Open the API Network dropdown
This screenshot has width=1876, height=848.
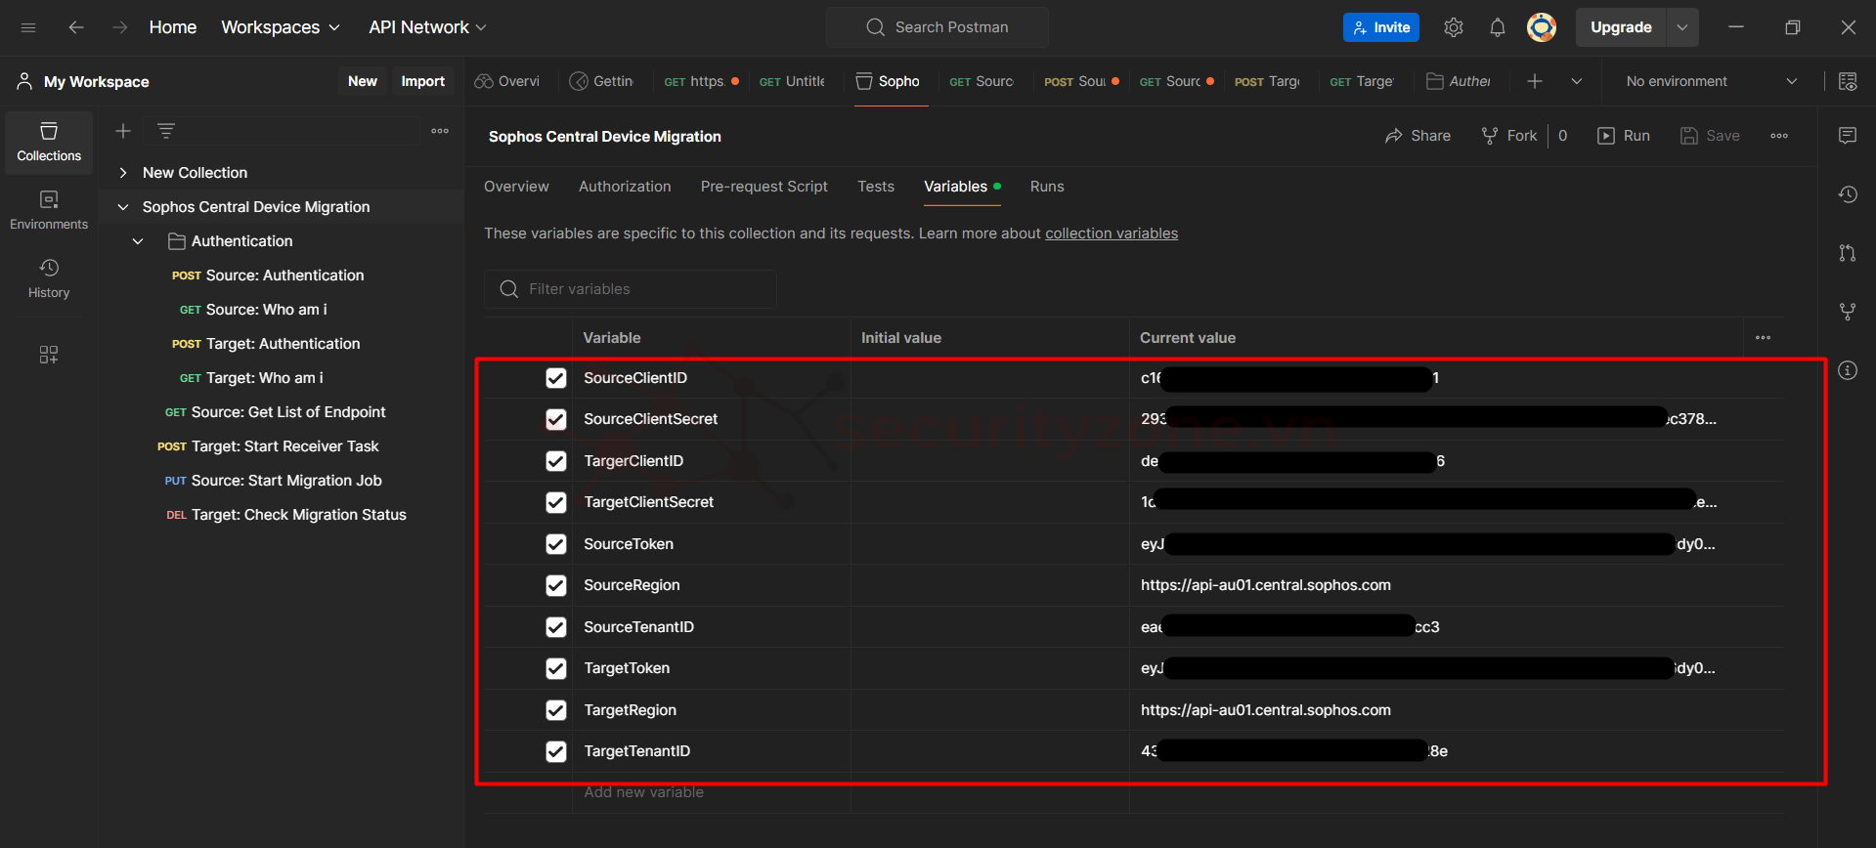(x=427, y=27)
